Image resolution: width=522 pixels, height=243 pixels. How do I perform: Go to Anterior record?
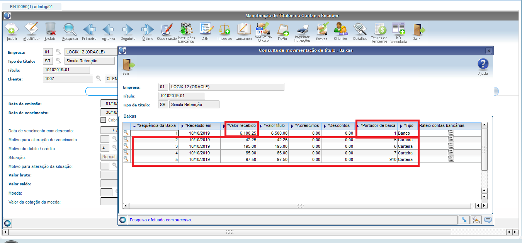tap(109, 29)
